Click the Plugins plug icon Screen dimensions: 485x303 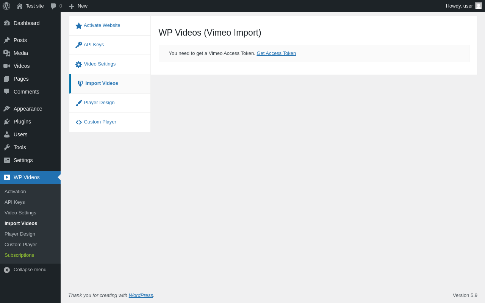pos(7,122)
